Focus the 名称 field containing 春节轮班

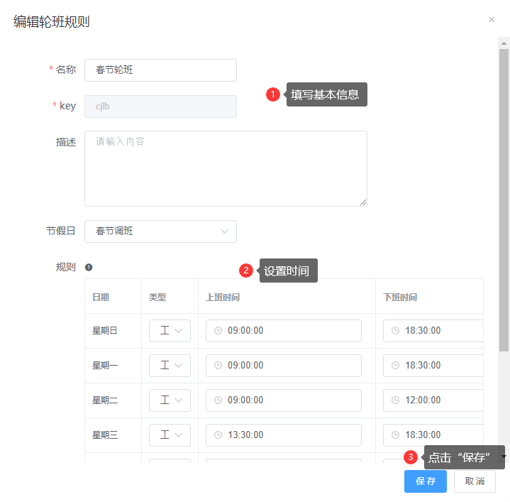(160, 70)
